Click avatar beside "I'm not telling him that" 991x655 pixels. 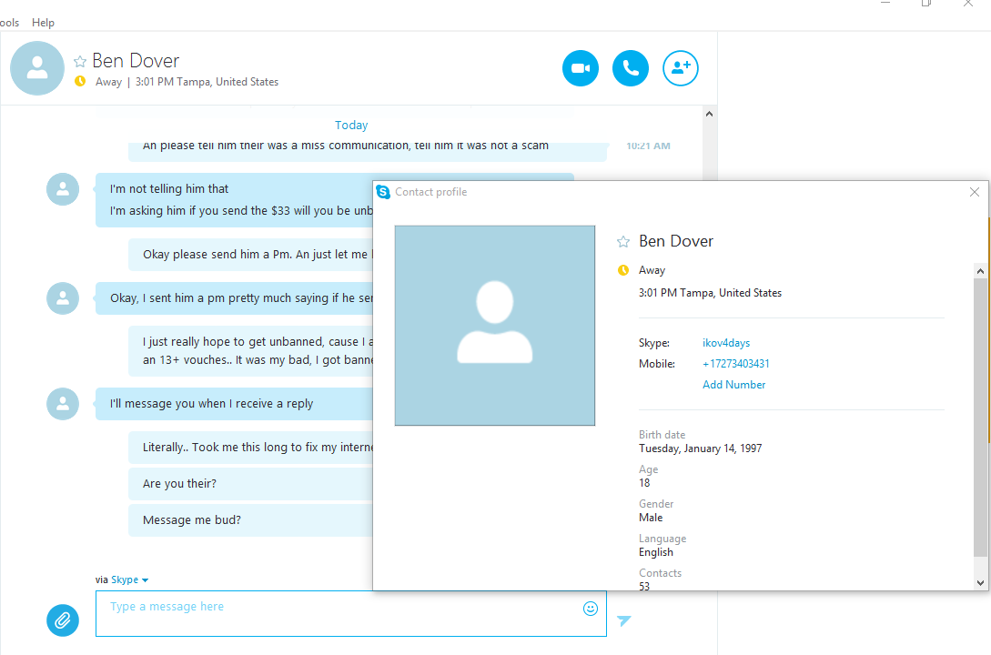pyautogui.click(x=63, y=189)
